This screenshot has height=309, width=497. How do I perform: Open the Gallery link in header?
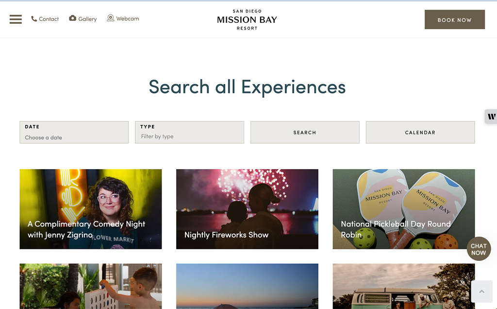tap(87, 19)
